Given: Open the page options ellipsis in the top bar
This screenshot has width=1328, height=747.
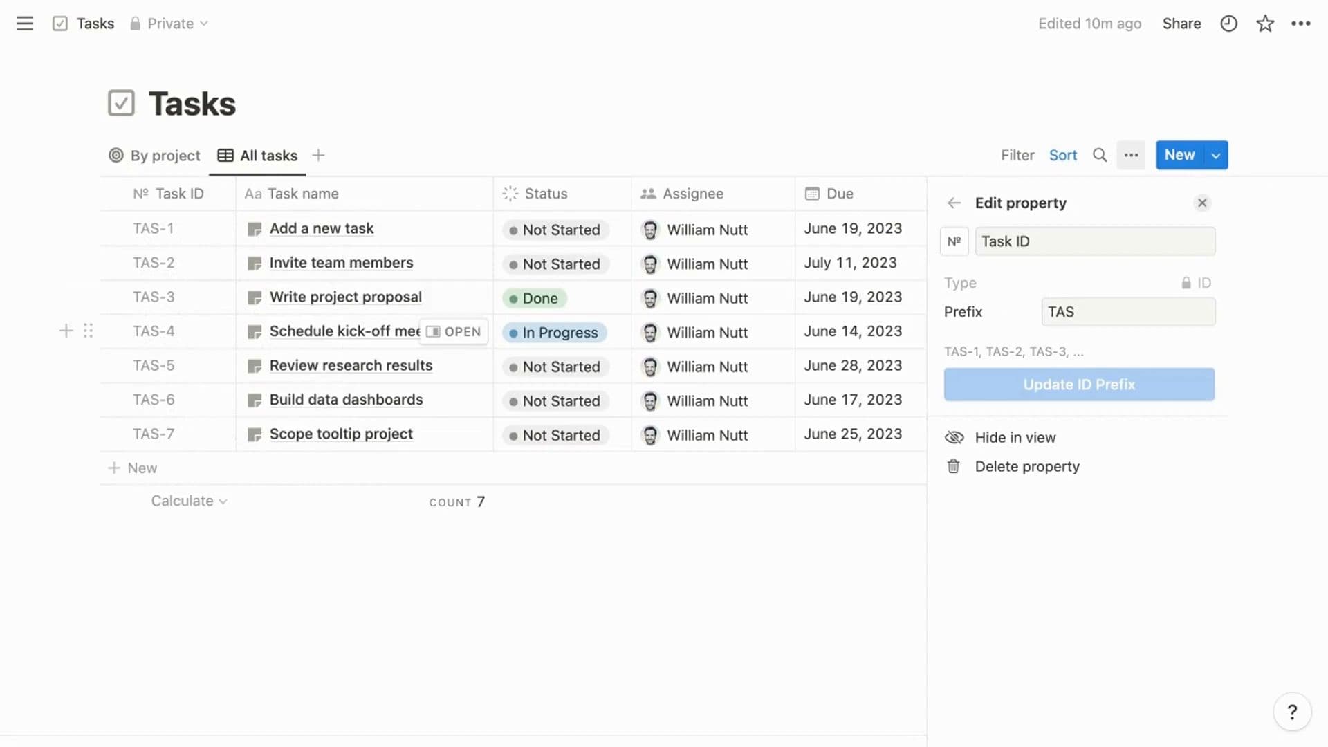Looking at the screenshot, I should pos(1301,24).
